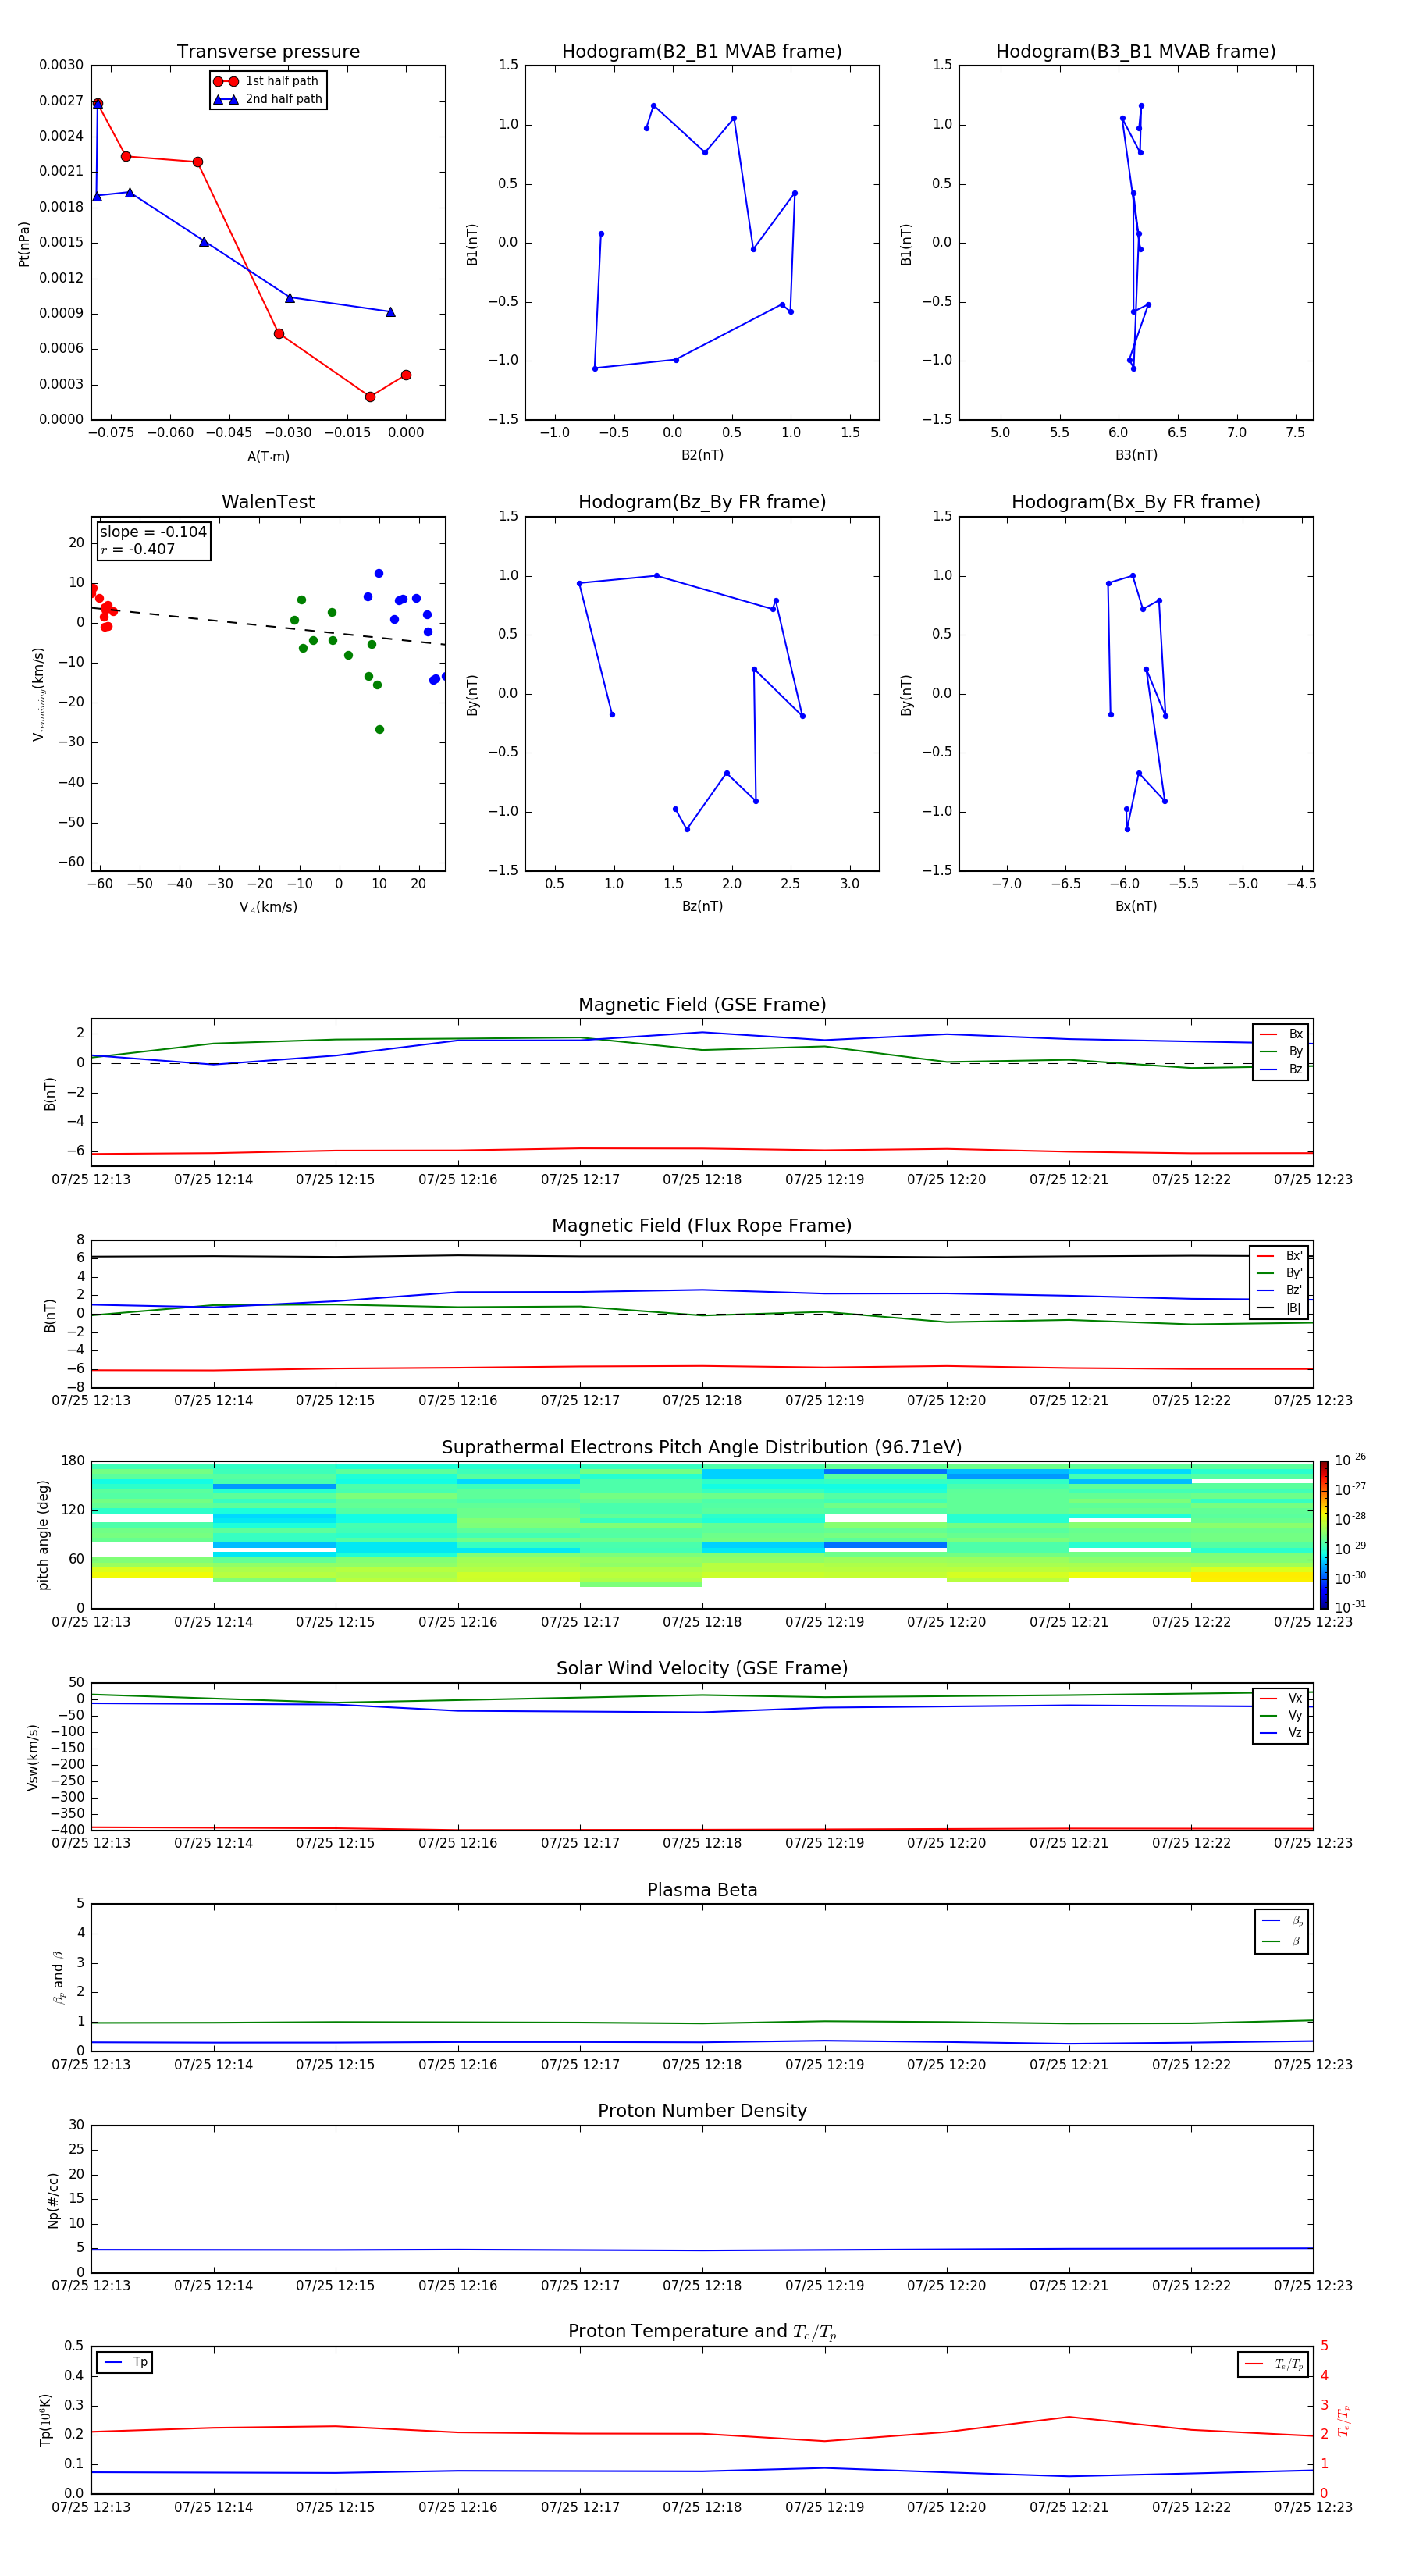The height and width of the screenshot is (2576, 1405).
Task: Click the 'Hodogram(B3_B1 MVAB frame)' title
Action: coord(1136,52)
